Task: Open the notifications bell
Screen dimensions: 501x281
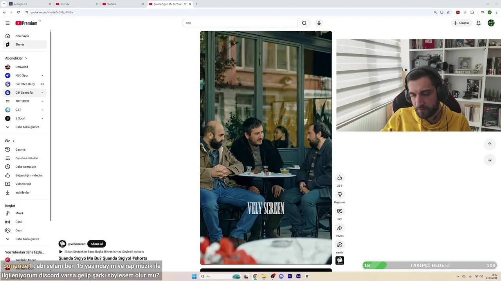Action: 478,23
